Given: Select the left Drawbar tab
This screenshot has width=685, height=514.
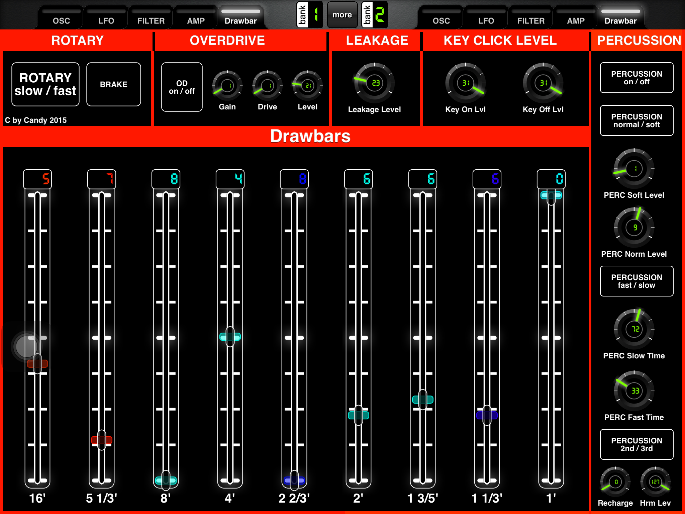Looking at the screenshot, I should [241, 17].
